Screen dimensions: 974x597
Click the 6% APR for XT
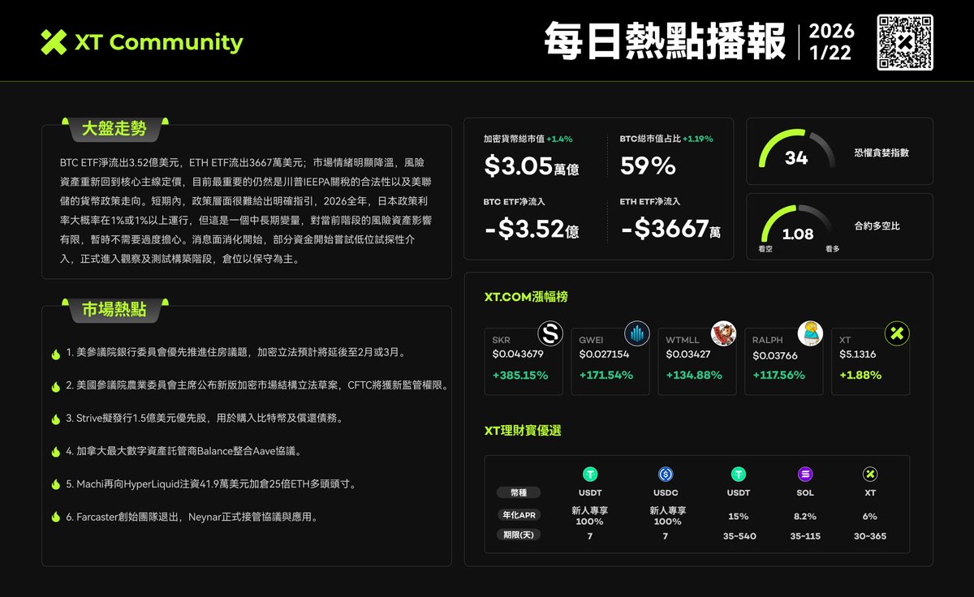(870, 516)
